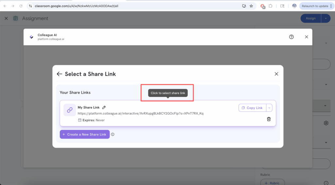This screenshot has width=335, height=185.
Task: Close the Select a Share Link dialog
Action: point(276,74)
